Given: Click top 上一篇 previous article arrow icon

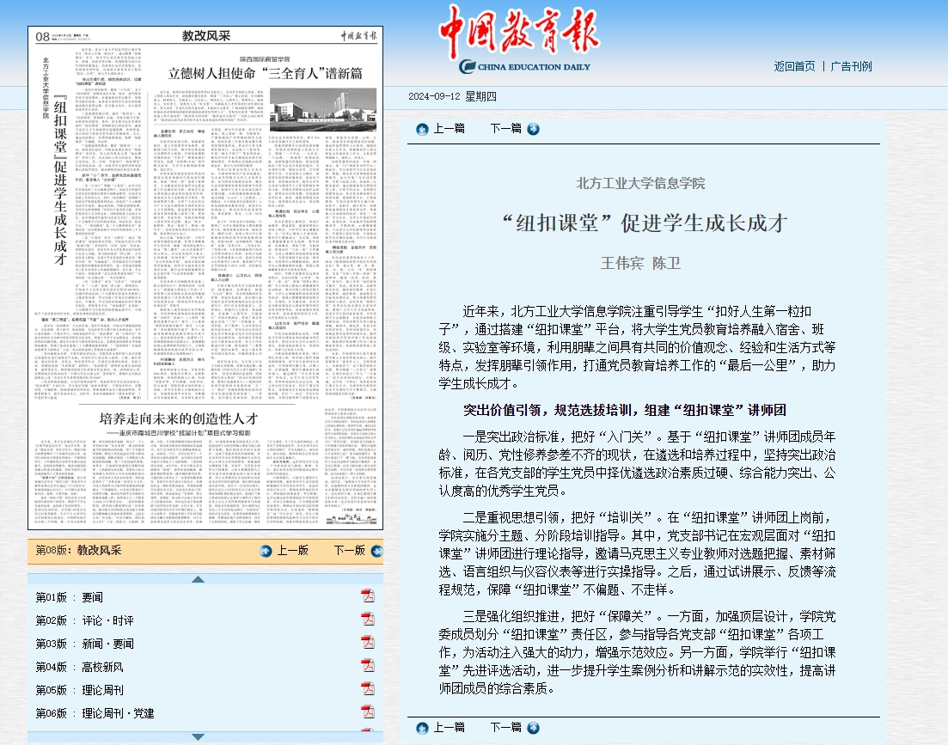Looking at the screenshot, I should [422, 129].
